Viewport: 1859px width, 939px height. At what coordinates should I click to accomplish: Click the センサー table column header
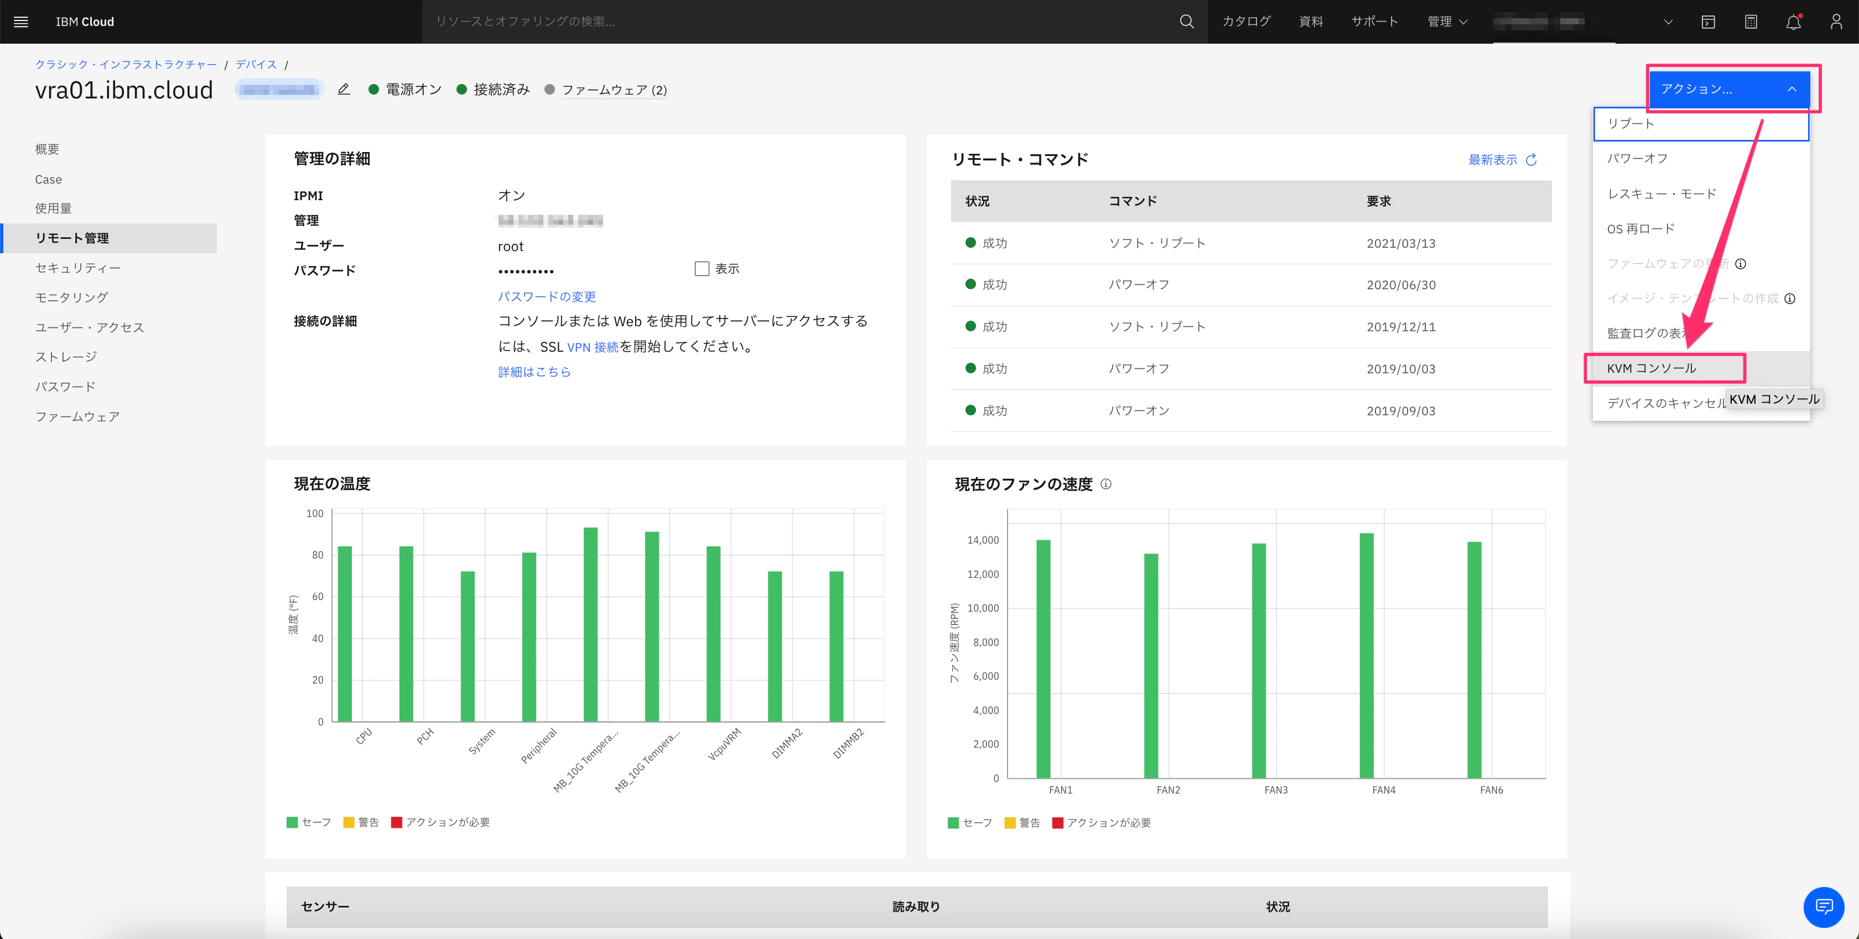pos(325,906)
